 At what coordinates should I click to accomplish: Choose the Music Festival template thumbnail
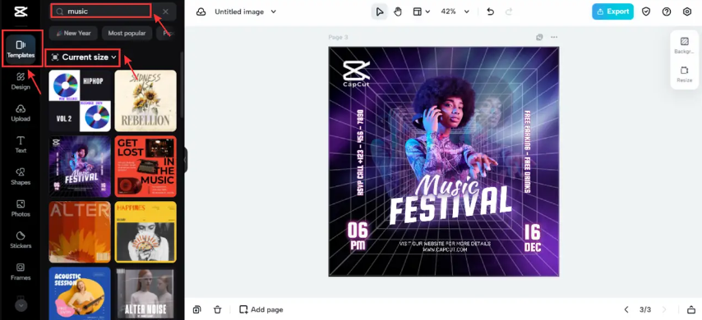[x=80, y=167]
